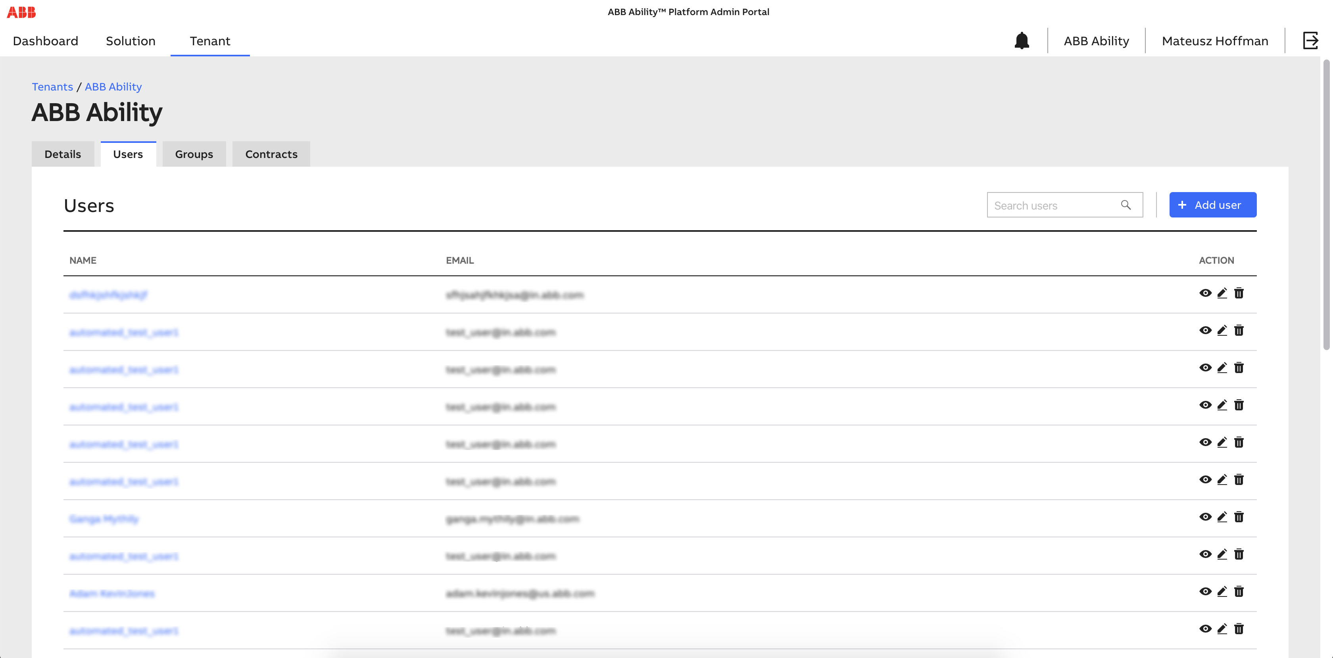This screenshot has height=658, width=1333.
Task: Click the ABB logo
Action: coord(21,12)
